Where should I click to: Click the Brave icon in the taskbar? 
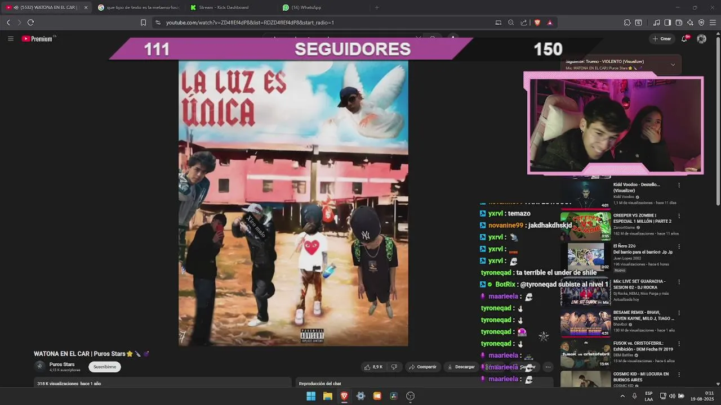click(344, 396)
